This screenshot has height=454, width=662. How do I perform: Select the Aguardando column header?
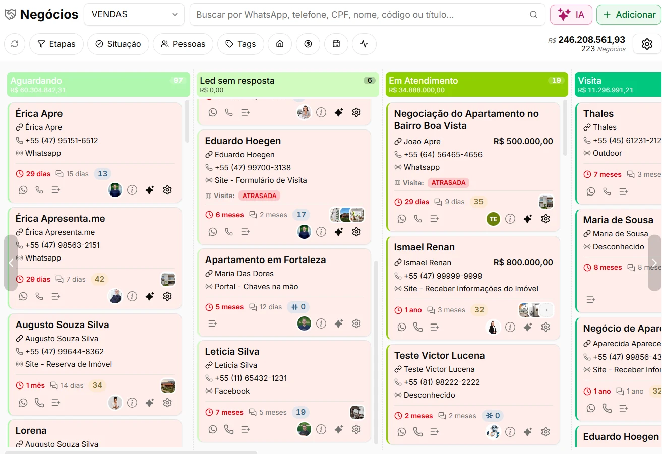coord(98,85)
